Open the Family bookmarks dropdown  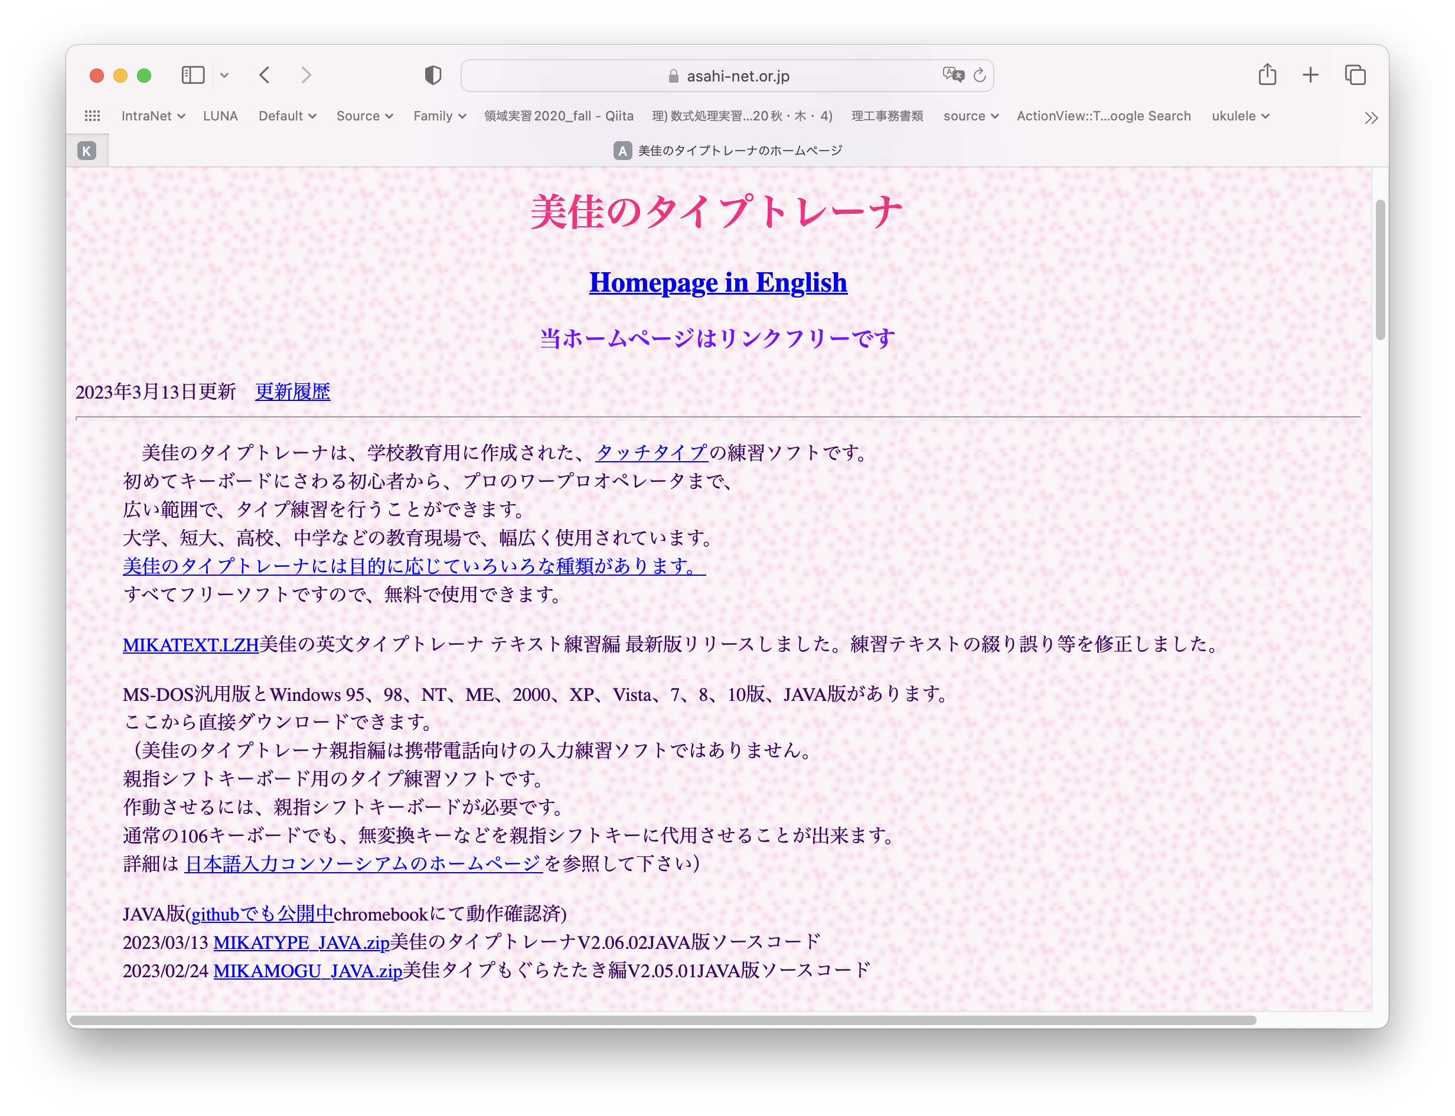click(x=439, y=116)
